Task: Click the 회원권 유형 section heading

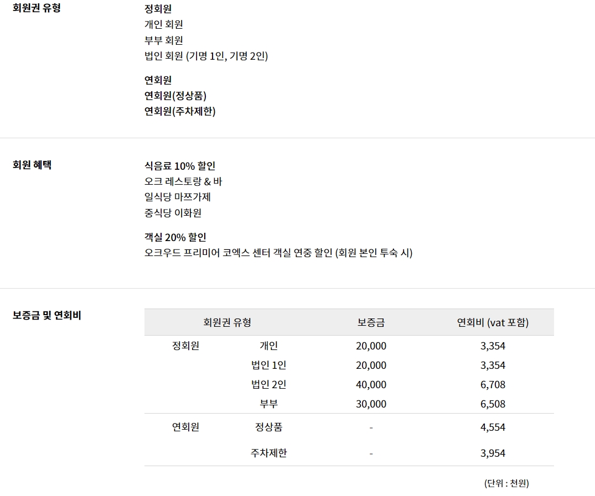Action: 37,8
